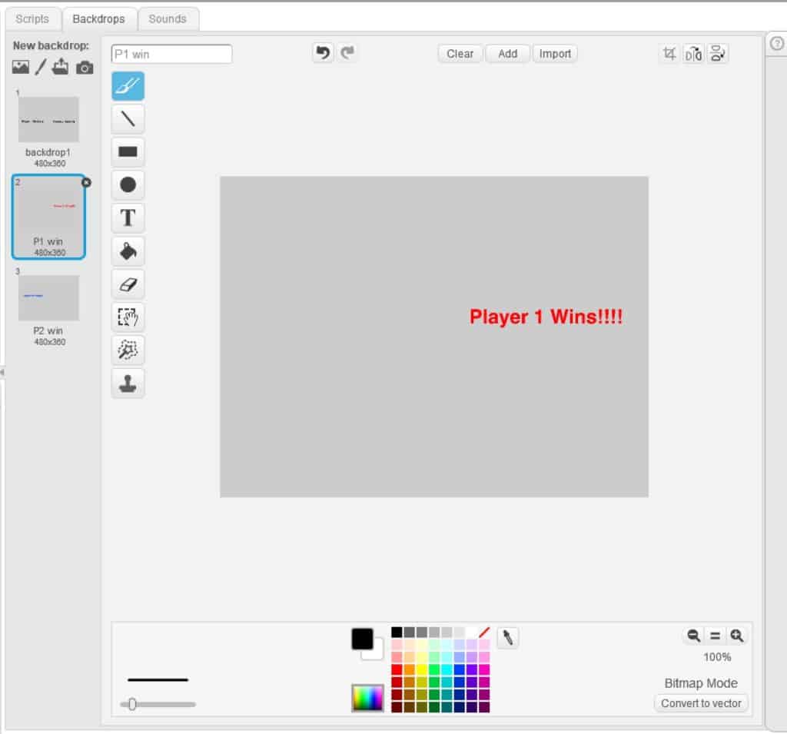Click Convert to vector button

click(701, 703)
